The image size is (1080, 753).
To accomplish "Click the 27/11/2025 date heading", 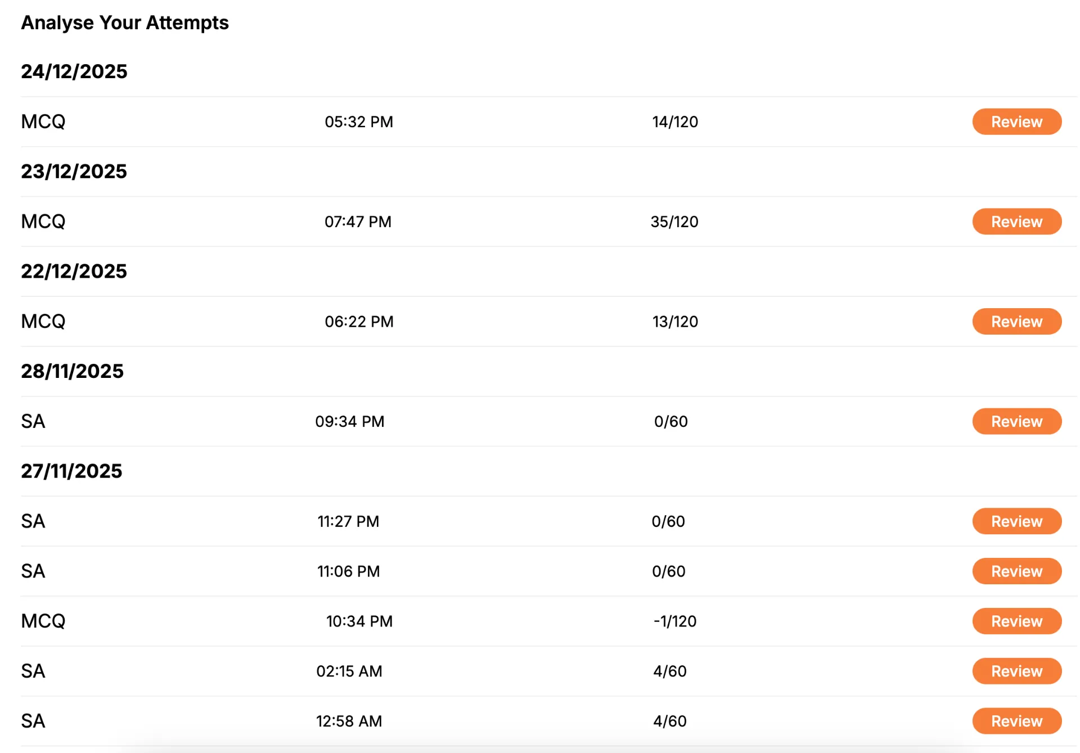I will [x=71, y=471].
